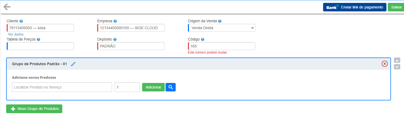Image resolution: width=404 pixels, height=115 pixels.
Task: Open the Ver dados link
Action: tap(16, 34)
